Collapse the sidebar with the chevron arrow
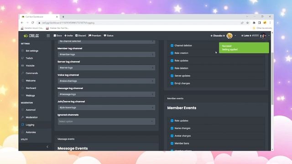The height and width of the screenshot is (164, 292). (x=47, y=147)
